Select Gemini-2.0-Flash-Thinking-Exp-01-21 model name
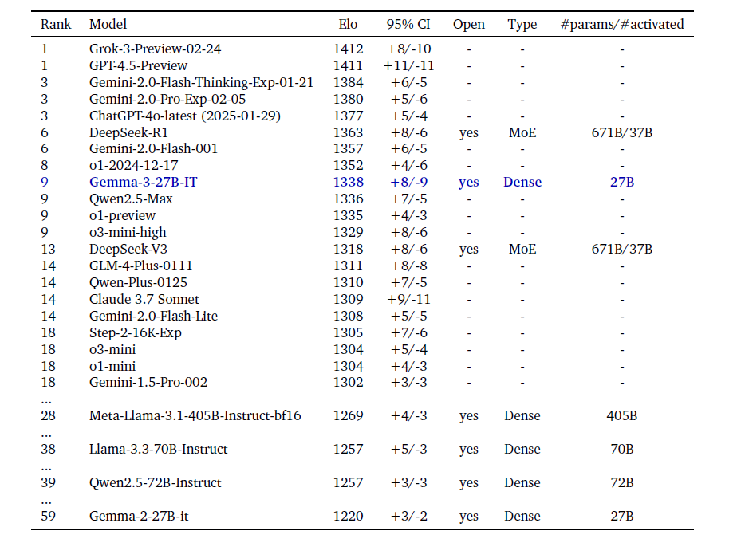737x535 pixels. click(201, 83)
